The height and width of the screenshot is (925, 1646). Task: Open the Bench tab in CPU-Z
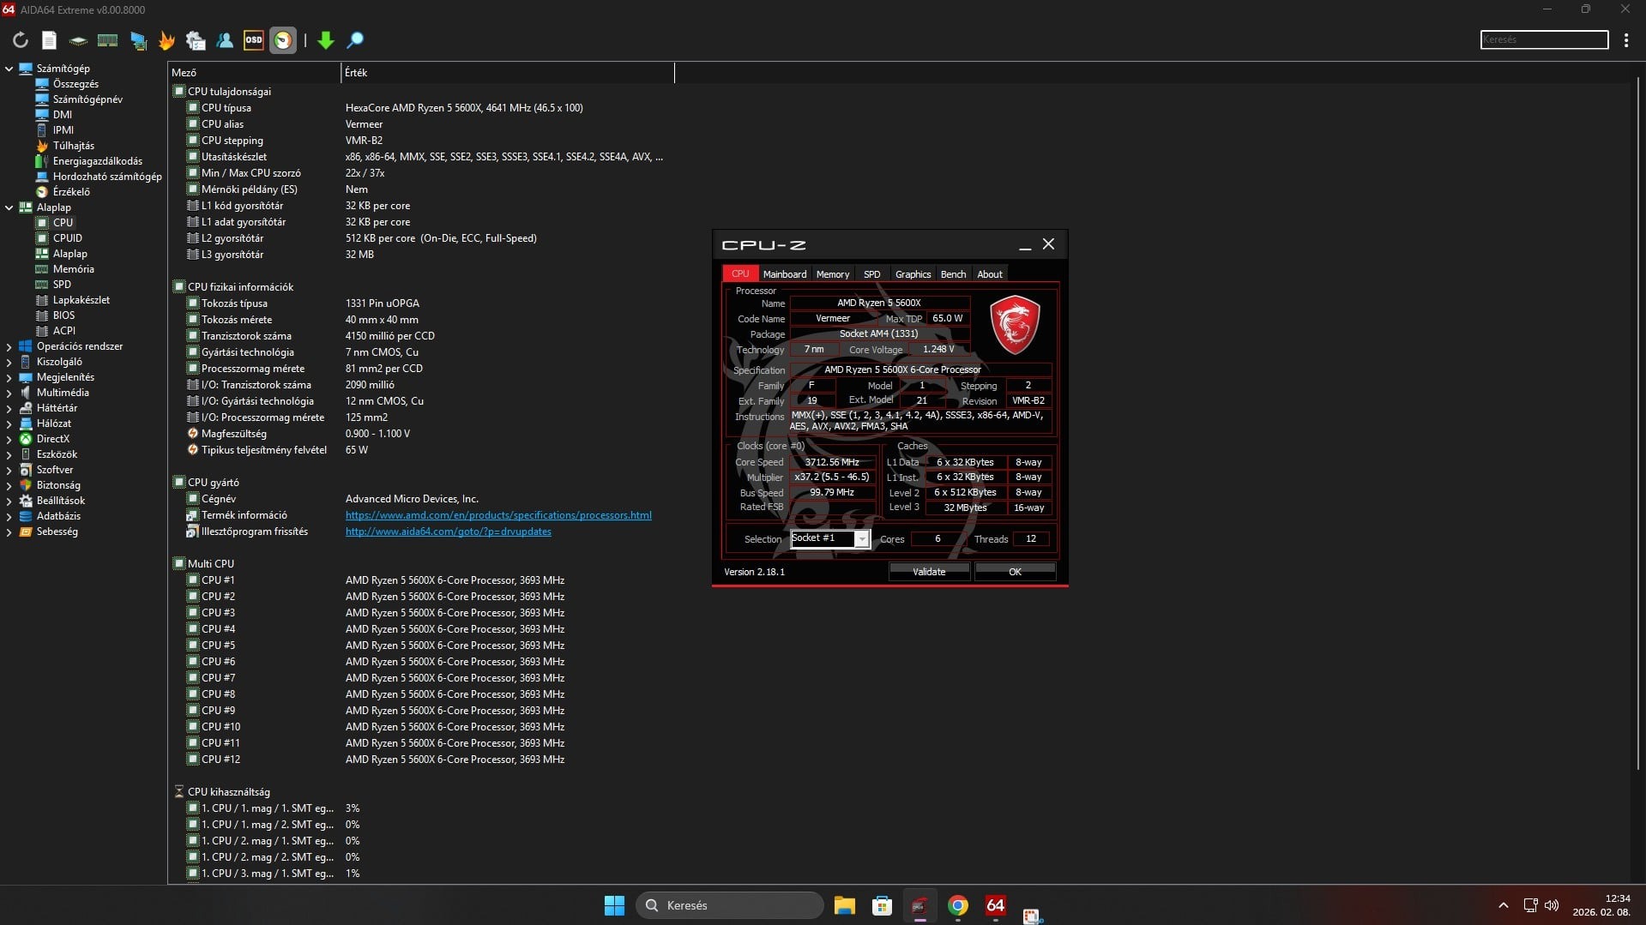(x=952, y=274)
